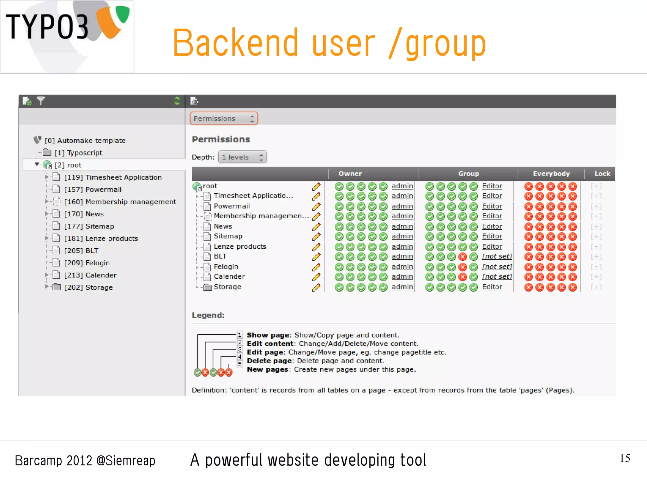Toggle lock [+] for Timesheet Application row
647x485 pixels.
596,196
